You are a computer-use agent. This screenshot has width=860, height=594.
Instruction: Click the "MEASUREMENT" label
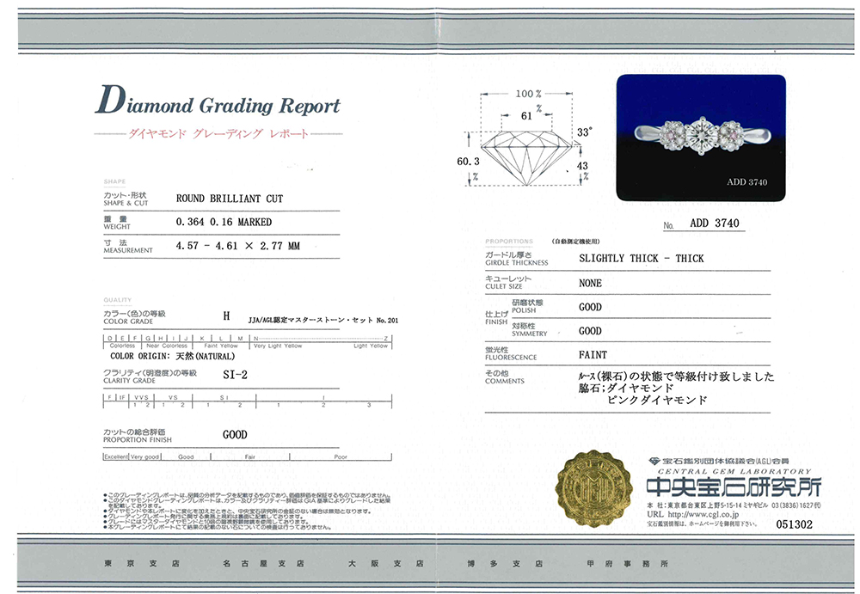coord(130,250)
